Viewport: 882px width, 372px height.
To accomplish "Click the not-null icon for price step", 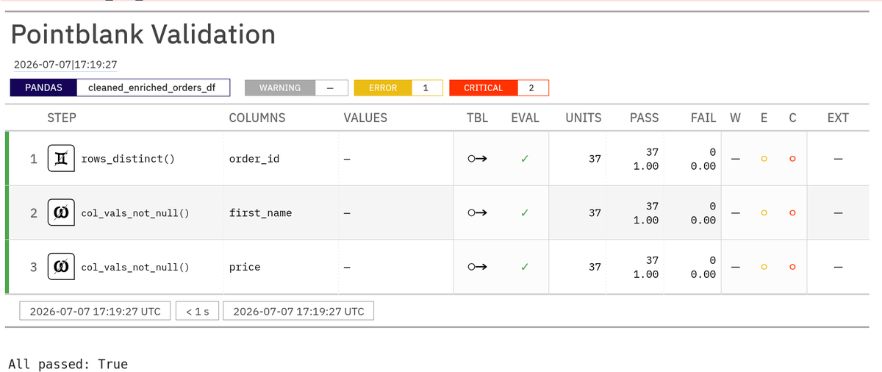I will click(x=60, y=267).
